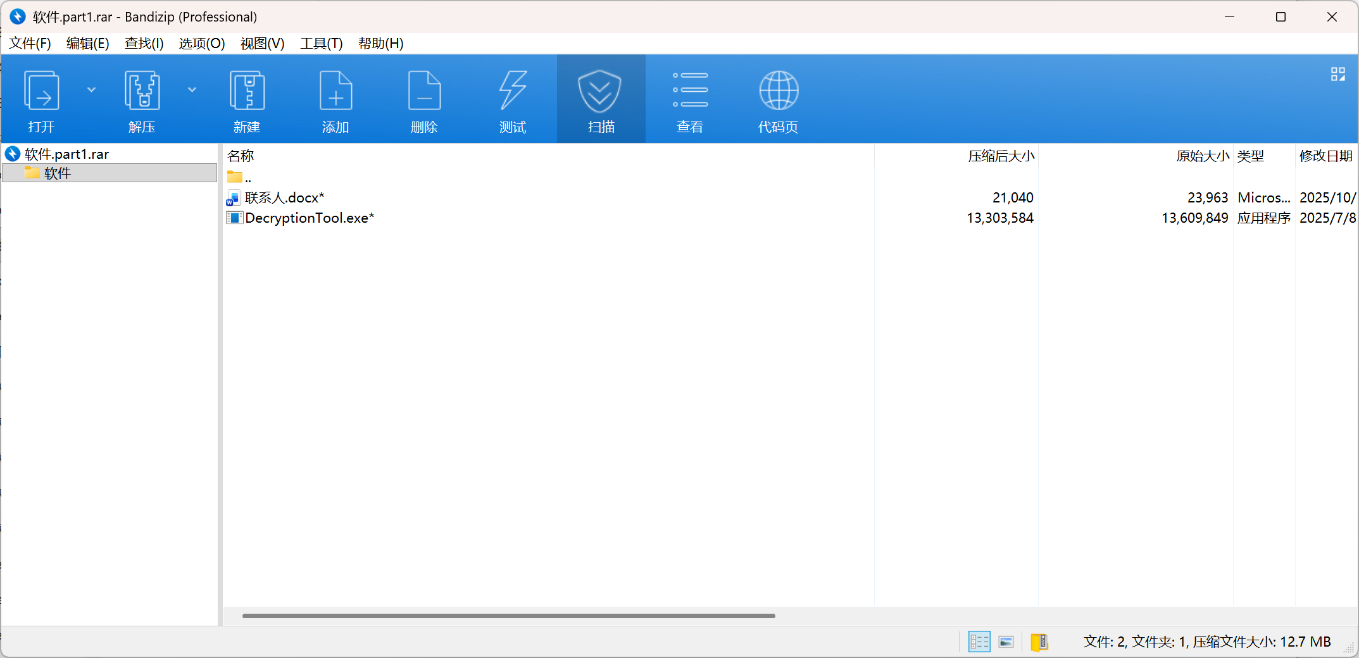
Task: Click the DecryptionTool.exe application icon
Action: click(234, 218)
